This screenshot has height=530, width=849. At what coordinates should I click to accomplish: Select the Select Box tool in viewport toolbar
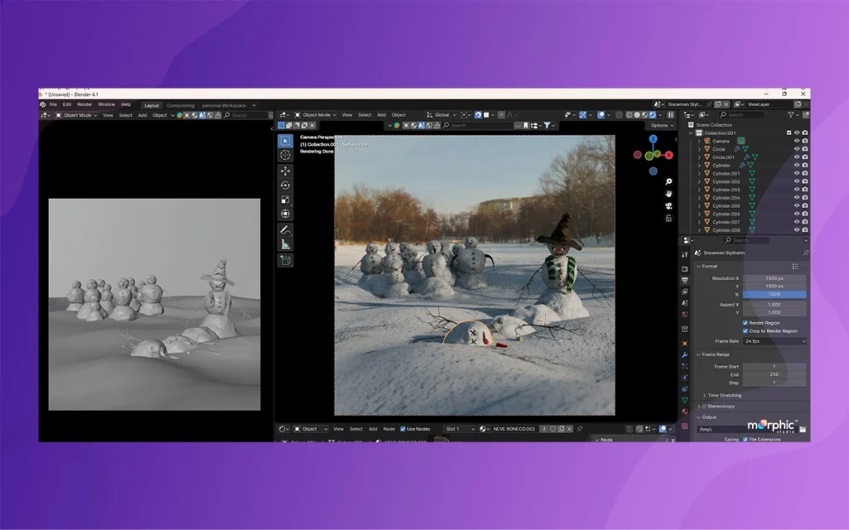pos(285,141)
